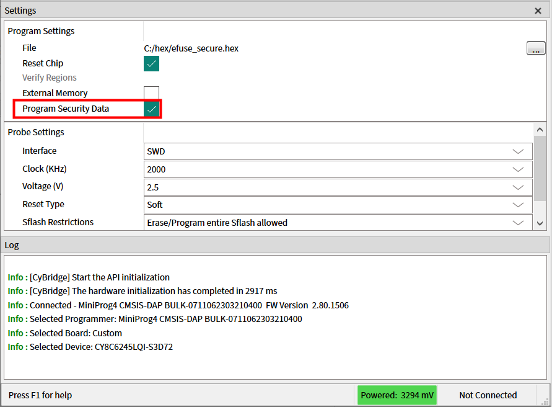Select the Program Settings section header
This screenshot has width=552, height=407.
[41, 31]
